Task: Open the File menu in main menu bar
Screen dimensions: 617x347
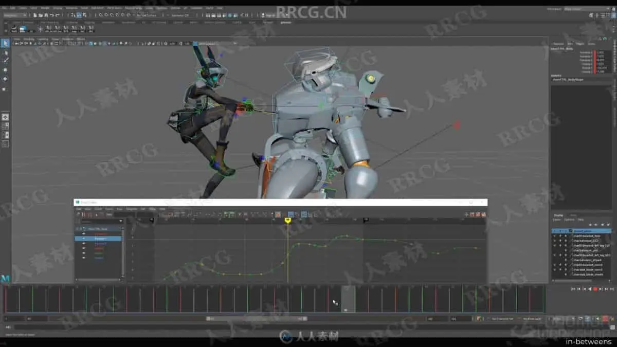Action: (x=5, y=8)
